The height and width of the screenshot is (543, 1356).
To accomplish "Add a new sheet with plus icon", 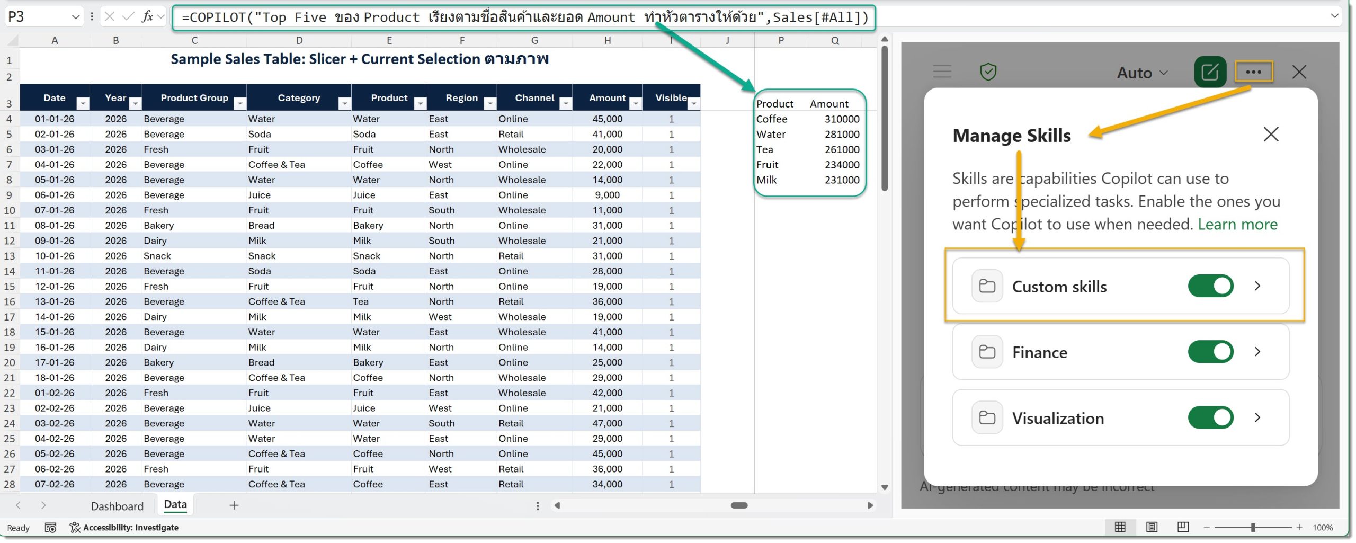I will pos(234,505).
